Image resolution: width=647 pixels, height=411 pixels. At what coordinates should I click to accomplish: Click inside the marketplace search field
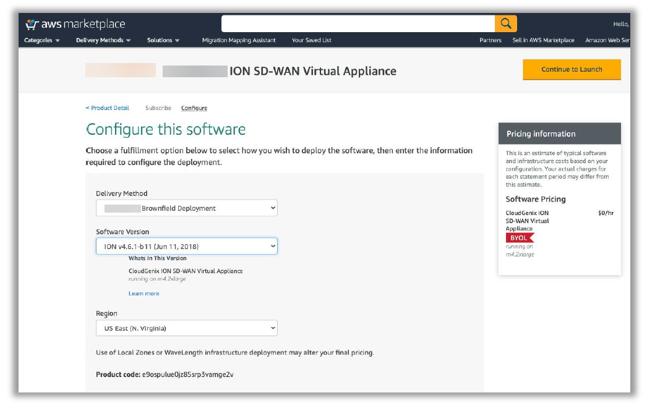[x=358, y=24]
